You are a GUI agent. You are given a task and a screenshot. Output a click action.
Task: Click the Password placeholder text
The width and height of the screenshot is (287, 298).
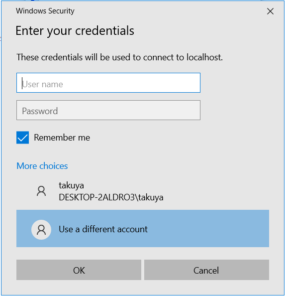[40, 111]
